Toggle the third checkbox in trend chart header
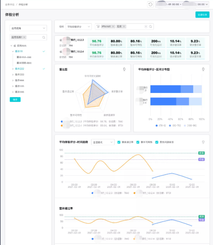The height and width of the screenshot is (245, 213). click(x=157, y=142)
